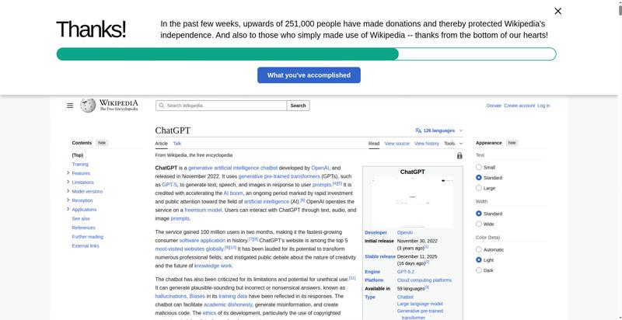
Task: Click the language translation icon
Action: tap(418, 130)
